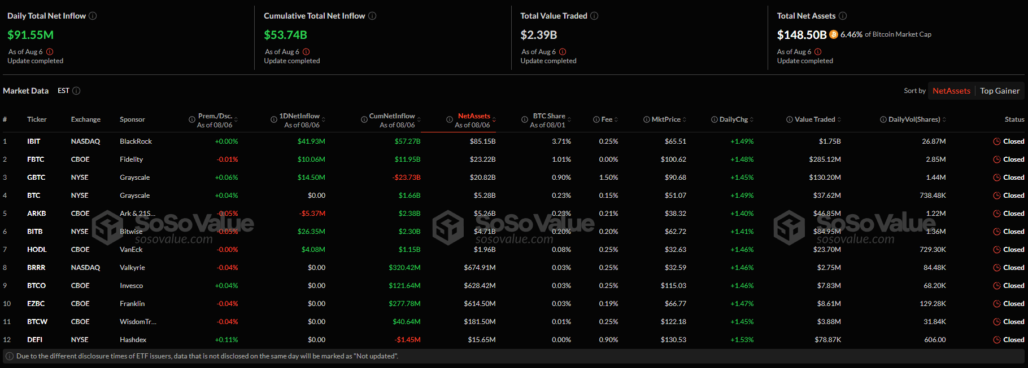Image resolution: width=1028 pixels, height=368 pixels.
Task: Click info icon beside Total Value Traded
Action: [594, 16]
